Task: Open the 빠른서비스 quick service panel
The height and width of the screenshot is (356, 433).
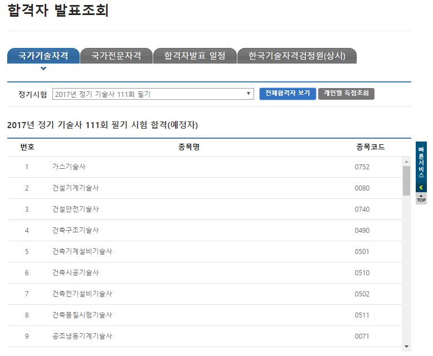Action: coord(421,162)
